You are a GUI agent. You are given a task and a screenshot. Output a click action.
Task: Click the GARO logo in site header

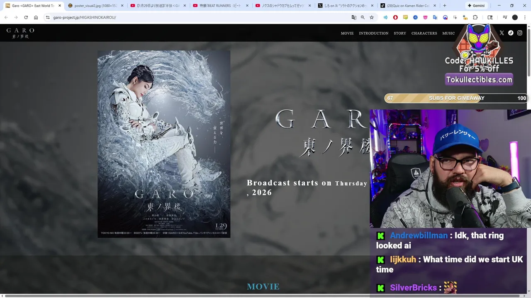20,33
